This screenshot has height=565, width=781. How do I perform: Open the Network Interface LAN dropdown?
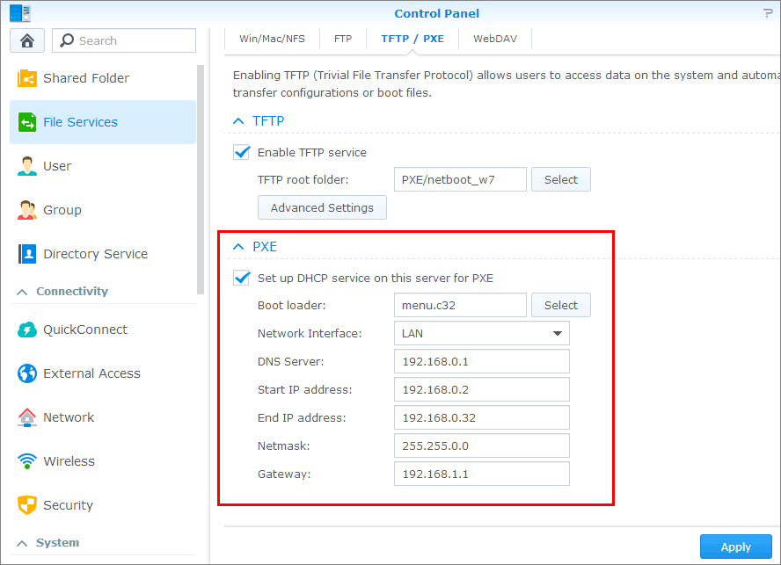tap(482, 334)
